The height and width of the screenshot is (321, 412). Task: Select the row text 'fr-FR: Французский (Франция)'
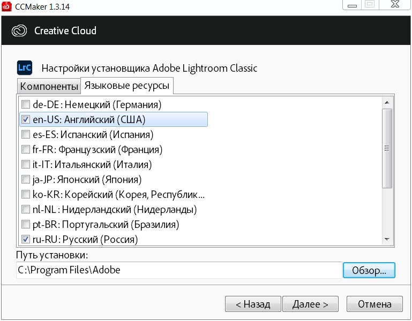[98, 149]
